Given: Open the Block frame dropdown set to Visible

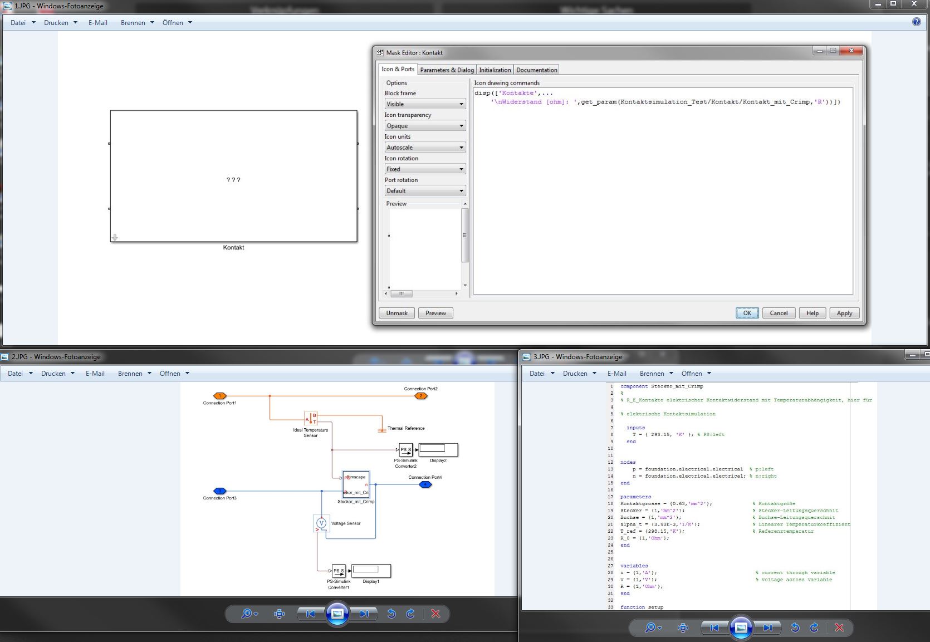Looking at the screenshot, I should tap(425, 104).
